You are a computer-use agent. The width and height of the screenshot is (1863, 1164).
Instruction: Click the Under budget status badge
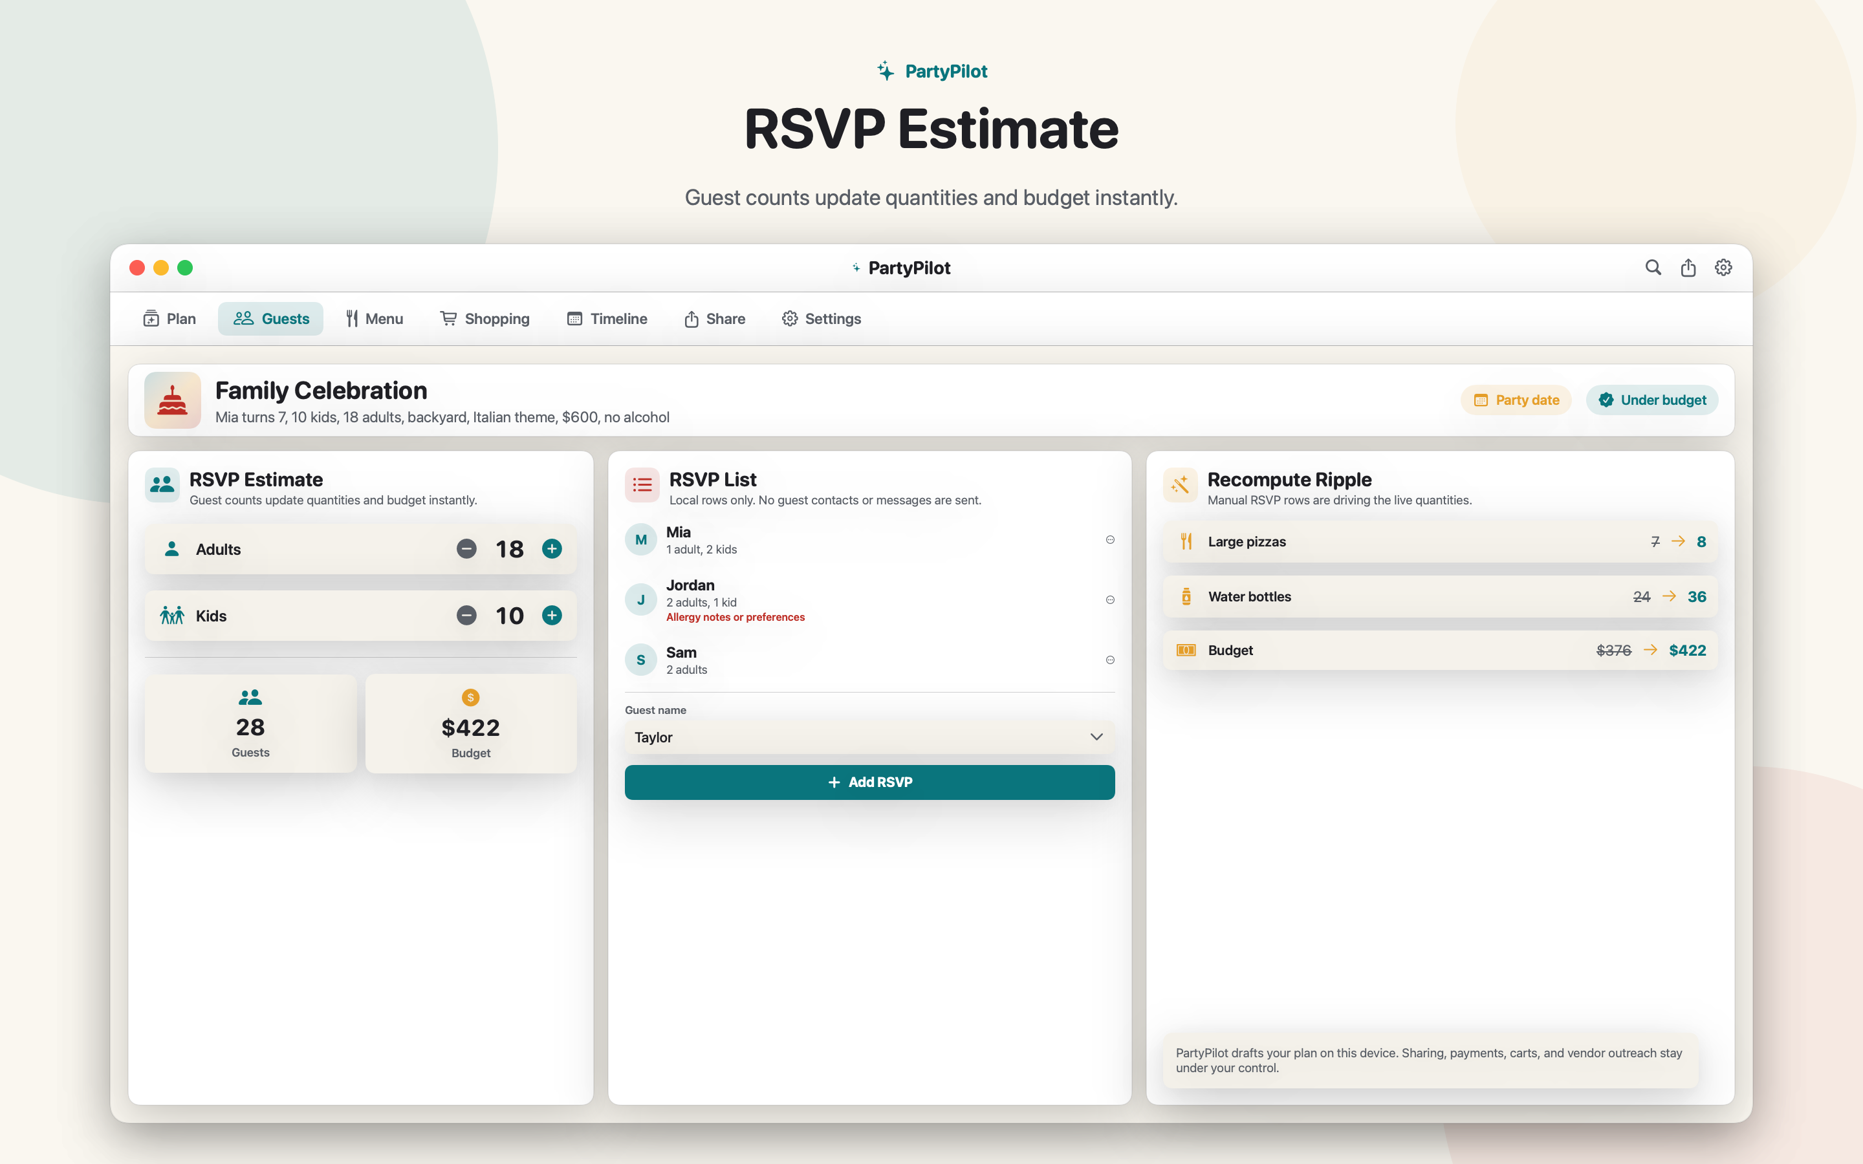click(x=1652, y=400)
